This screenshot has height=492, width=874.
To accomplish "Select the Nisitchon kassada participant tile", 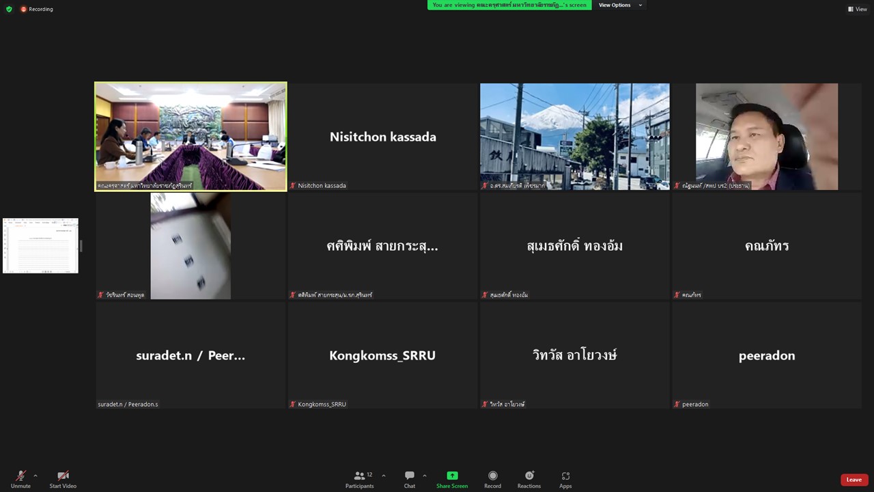I will coord(382,137).
